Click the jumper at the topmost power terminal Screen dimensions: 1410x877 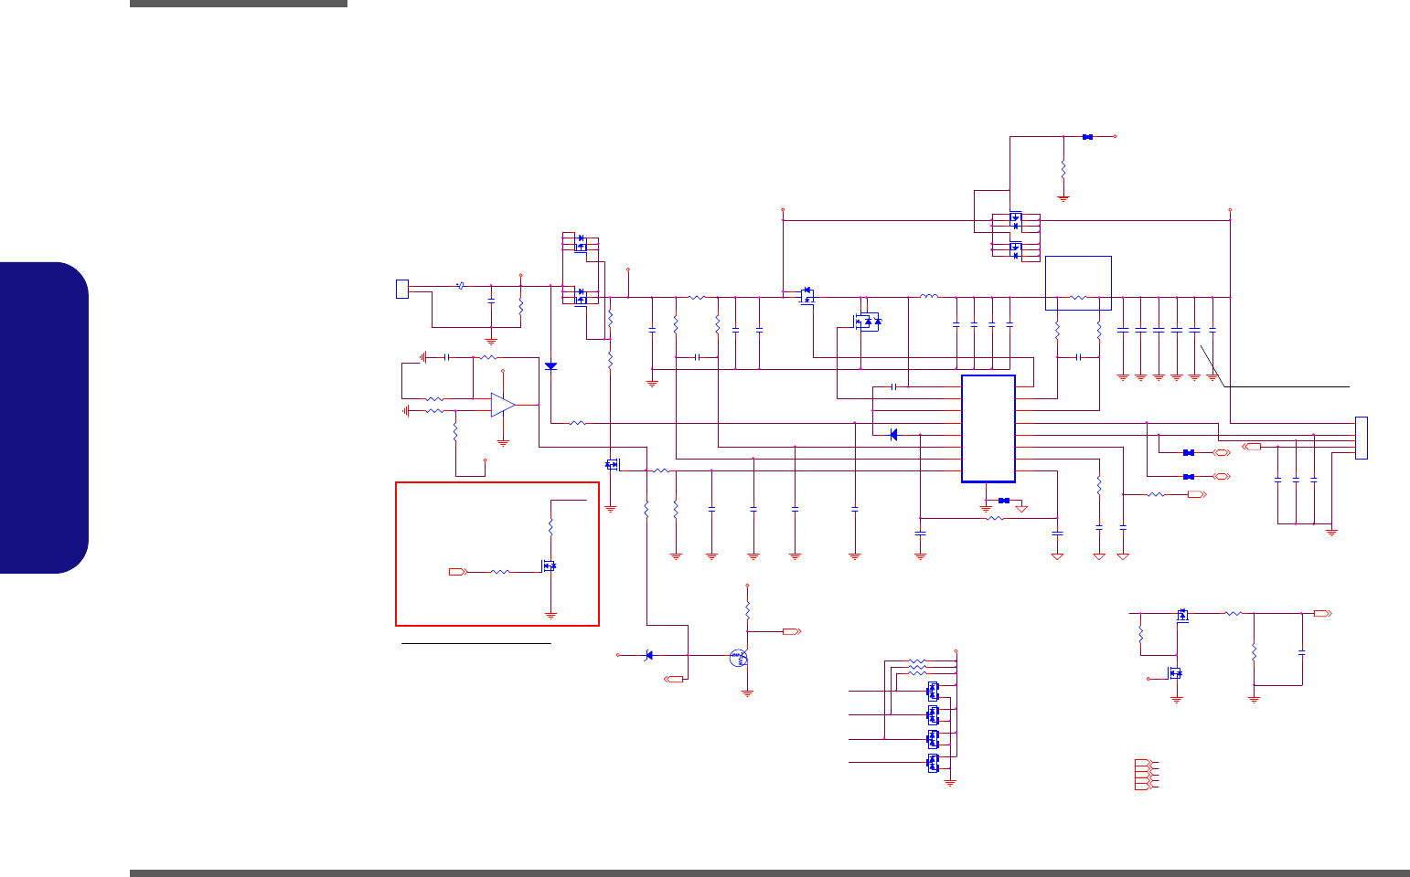pyautogui.click(x=1087, y=137)
